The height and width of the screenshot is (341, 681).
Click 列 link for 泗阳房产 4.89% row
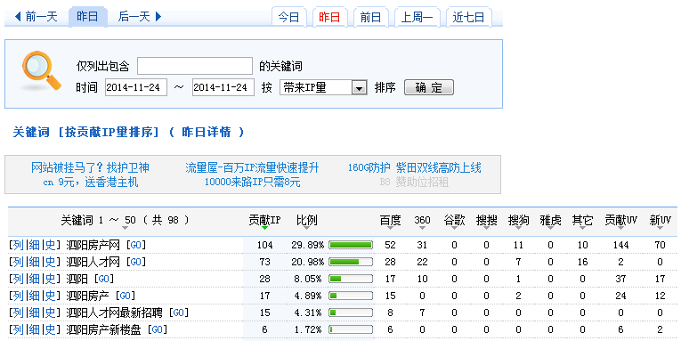point(18,296)
